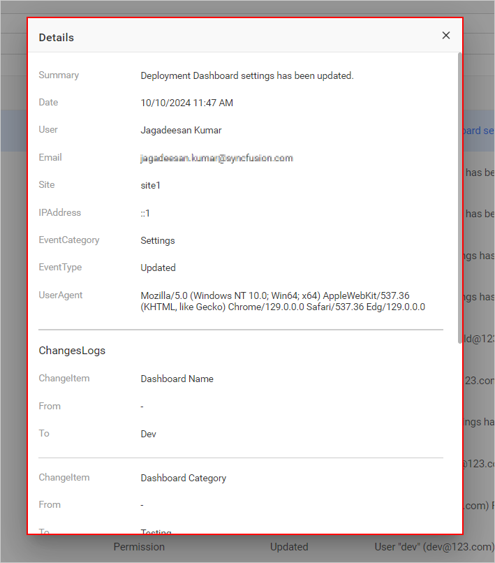Click the ChangeItem value Dashboard Category
495x563 pixels.
pos(184,478)
